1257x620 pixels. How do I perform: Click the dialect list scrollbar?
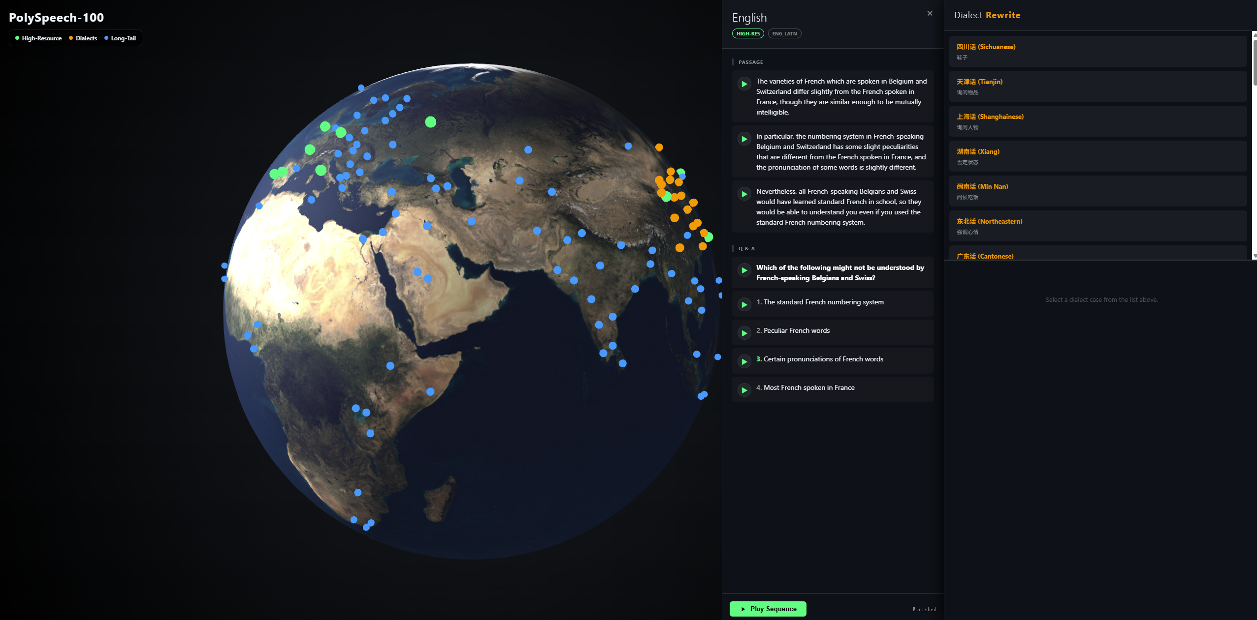[x=1255, y=62]
